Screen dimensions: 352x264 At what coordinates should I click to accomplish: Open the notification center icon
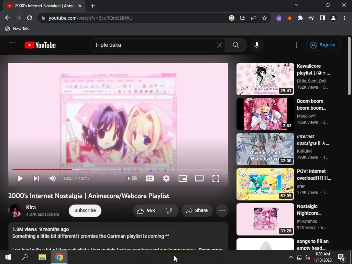point(341,257)
